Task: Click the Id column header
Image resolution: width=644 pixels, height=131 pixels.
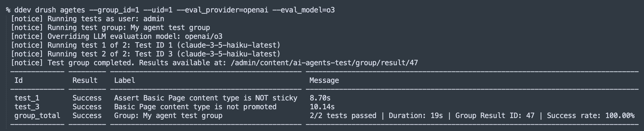Action: click(x=18, y=81)
